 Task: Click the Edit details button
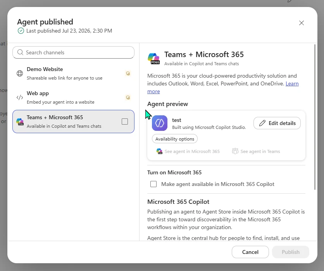pyautogui.click(x=277, y=123)
